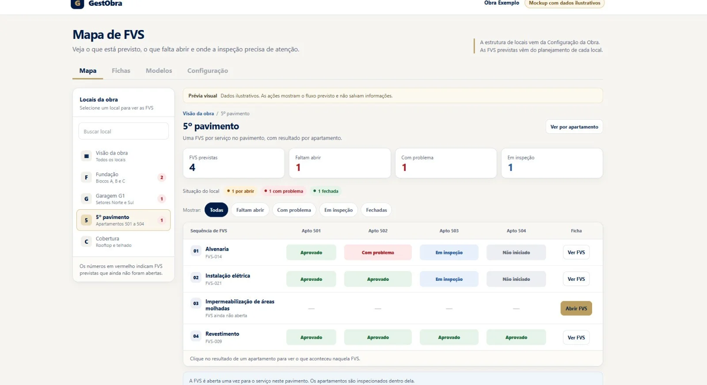This screenshot has height=385, width=707.
Task: Switch to the Mapa tab
Action: pyautogui.click(x=88, y=71)
